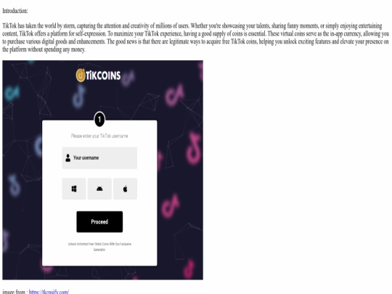
Task: Choose the Android platform icon
Action: click(99, 189)
